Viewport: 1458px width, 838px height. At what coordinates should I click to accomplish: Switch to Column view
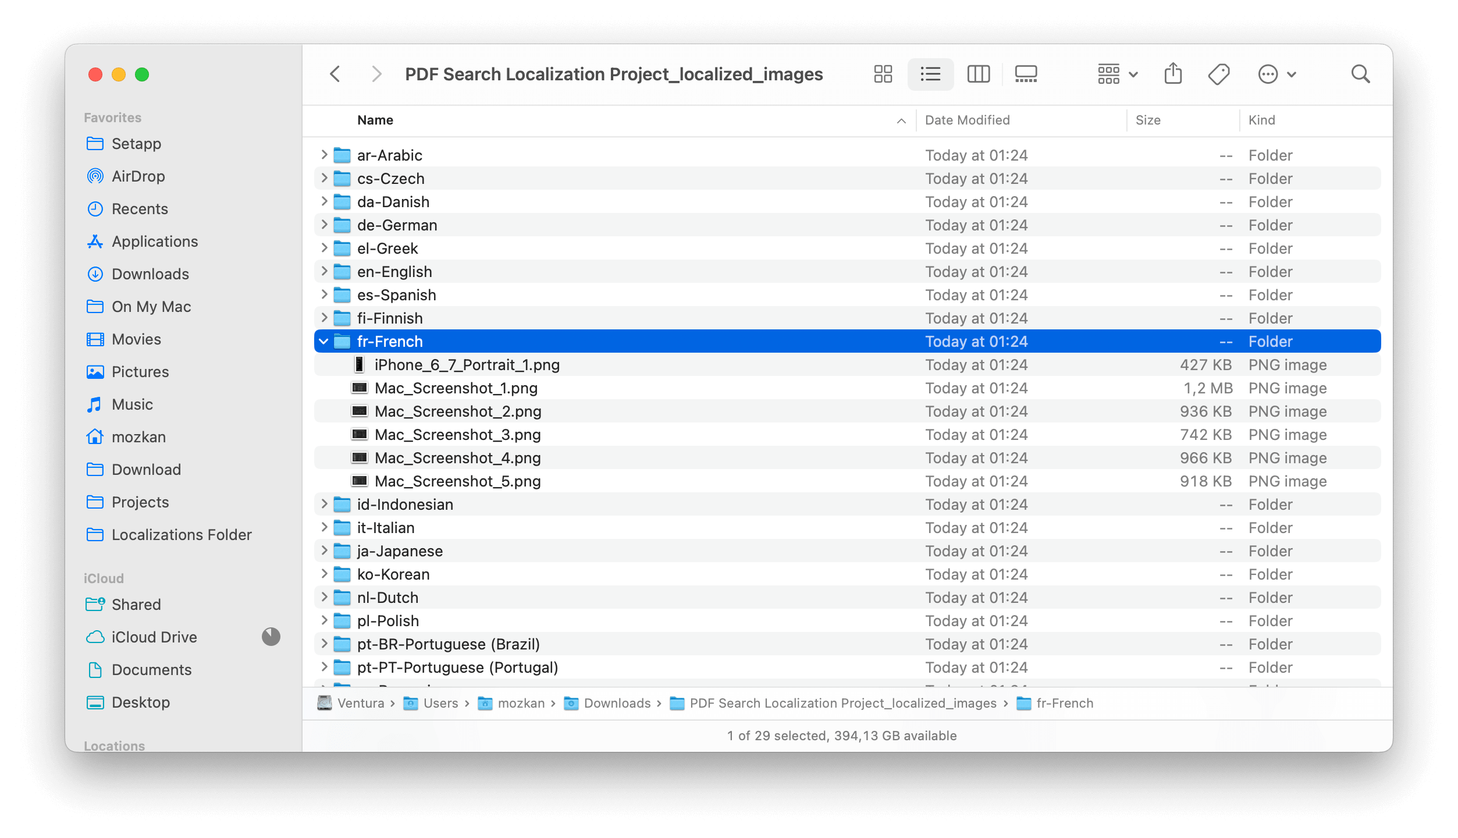tap(977, 74)
